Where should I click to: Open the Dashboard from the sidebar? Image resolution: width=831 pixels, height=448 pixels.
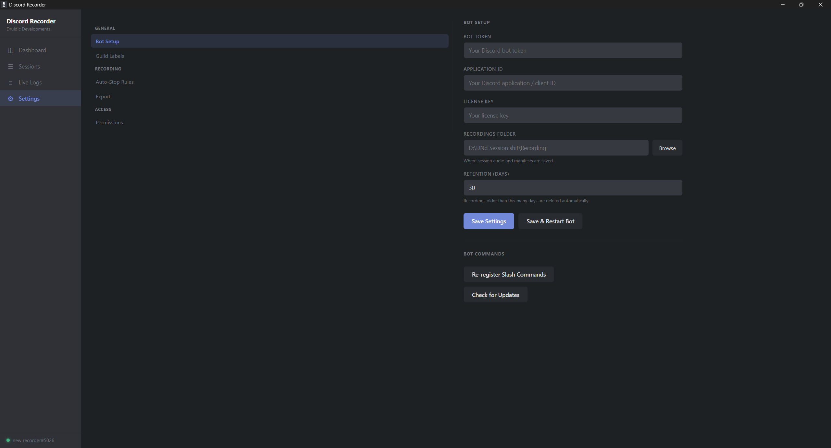coord(32,50)
